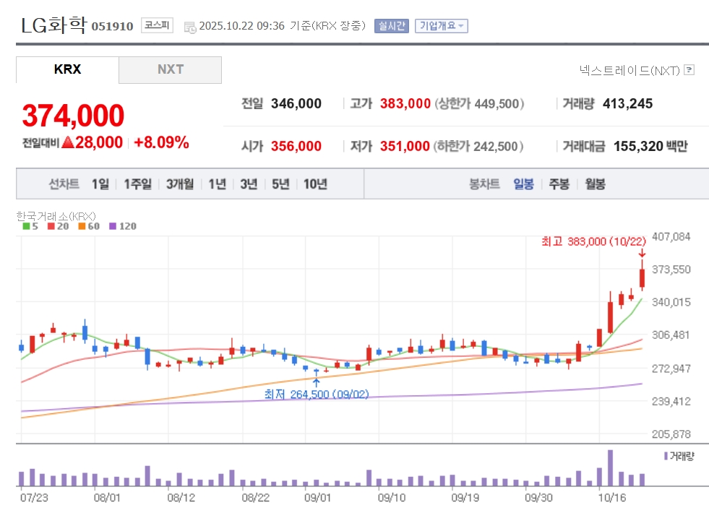This screenshot has height=521, width=709.
Task: Select the 3년 line chart period
Action: (249, 184)
